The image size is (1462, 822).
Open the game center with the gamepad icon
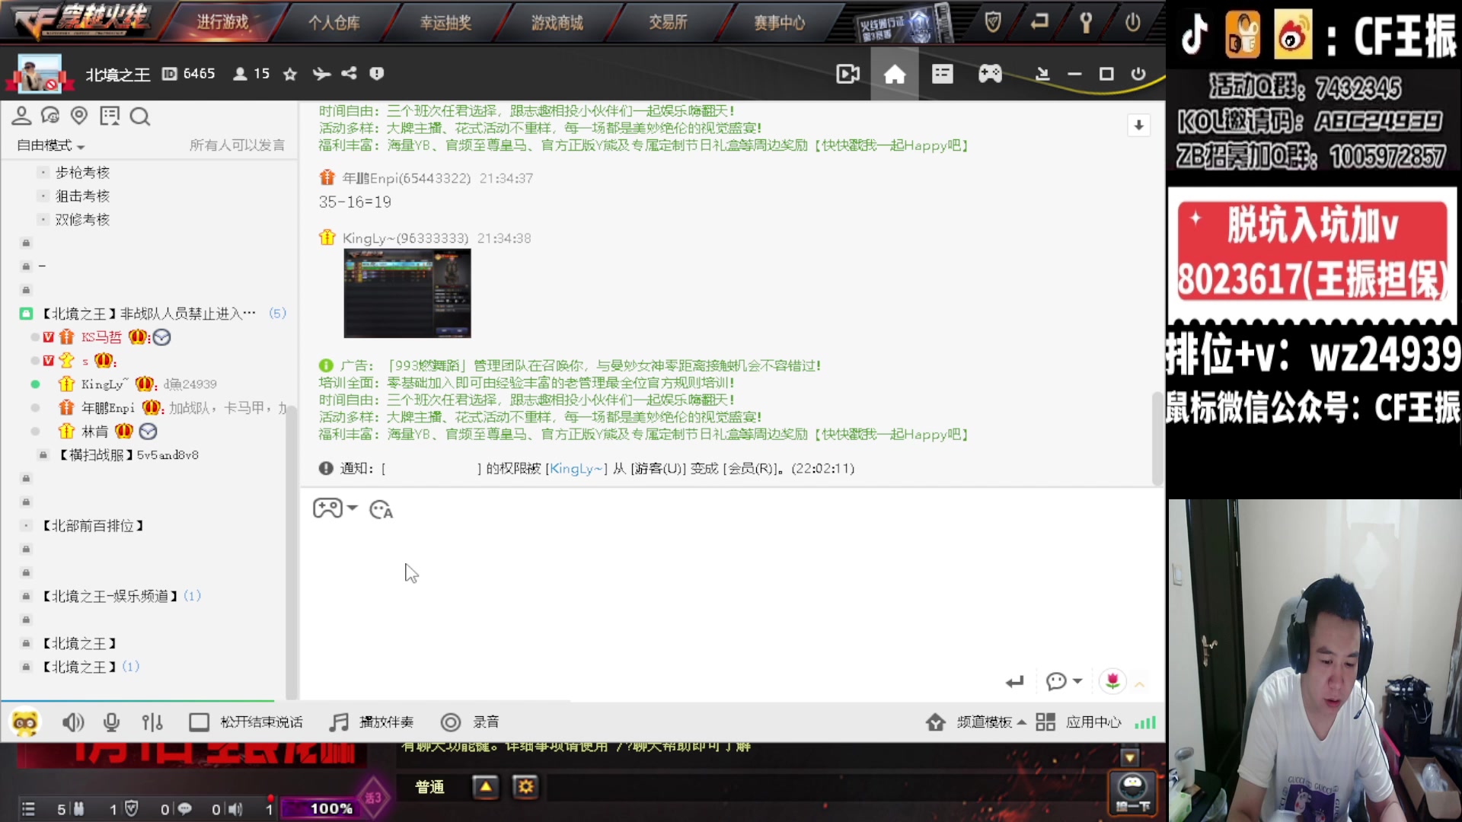point(989,74)
